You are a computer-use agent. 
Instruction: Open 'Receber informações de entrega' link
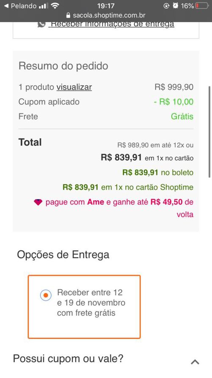[x=111, y=24]
